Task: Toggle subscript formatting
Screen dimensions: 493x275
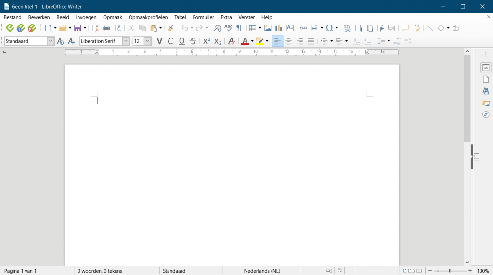Action: pyautogui.click(x=218, y=41)
